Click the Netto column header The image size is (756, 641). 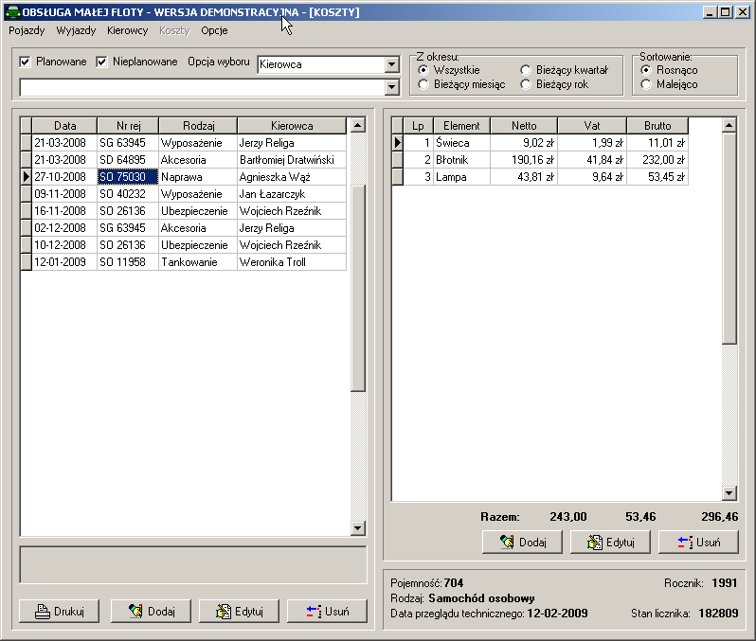pos(524,126)
